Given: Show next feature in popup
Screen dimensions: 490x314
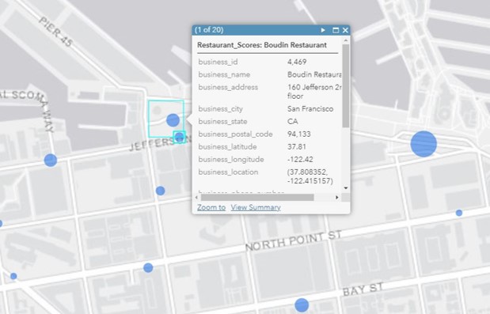Looking at the screenshot, I should coord(323,30).
